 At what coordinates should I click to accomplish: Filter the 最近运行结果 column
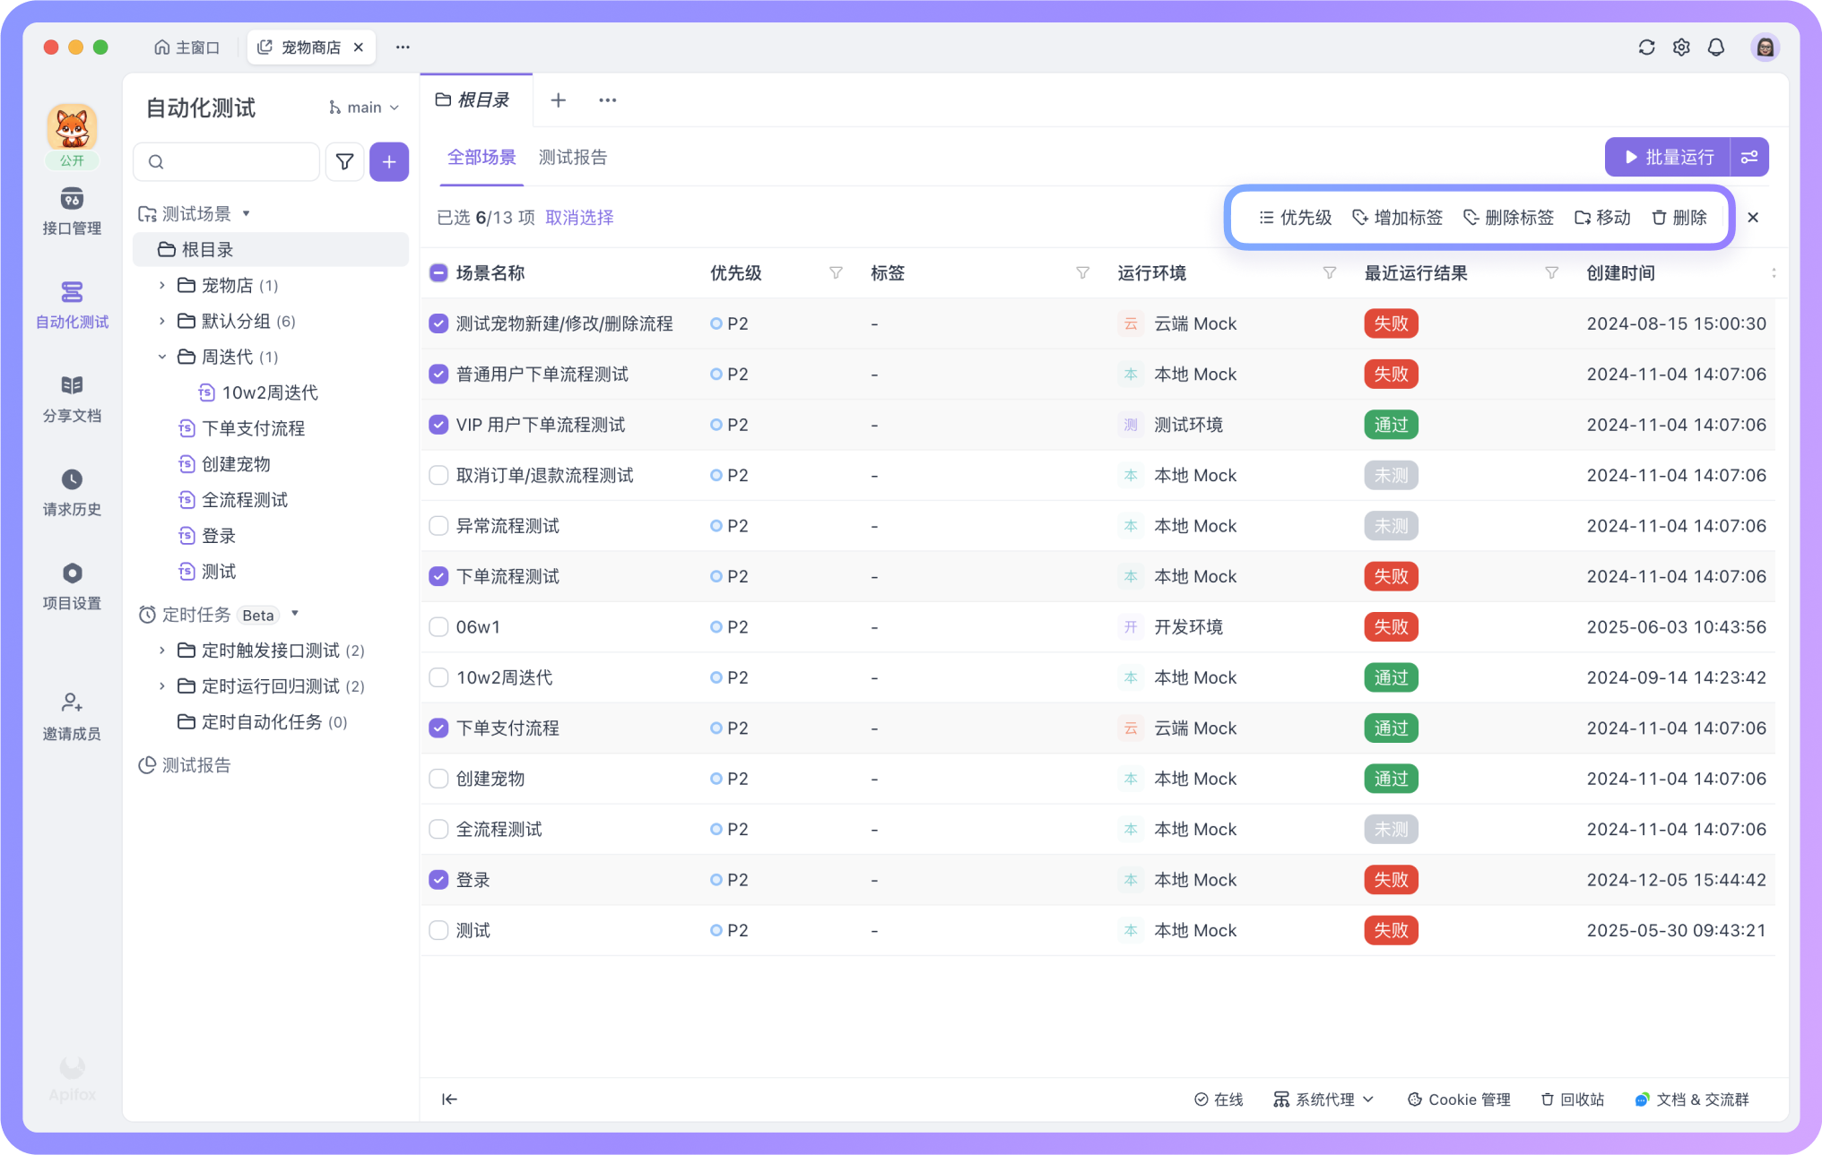1551,273
